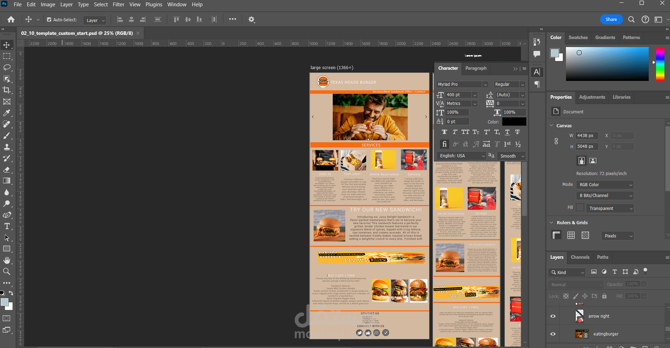Close the 02_10_template_custom_start.psd document tab

pyautogui.click(x=138, y=33)
